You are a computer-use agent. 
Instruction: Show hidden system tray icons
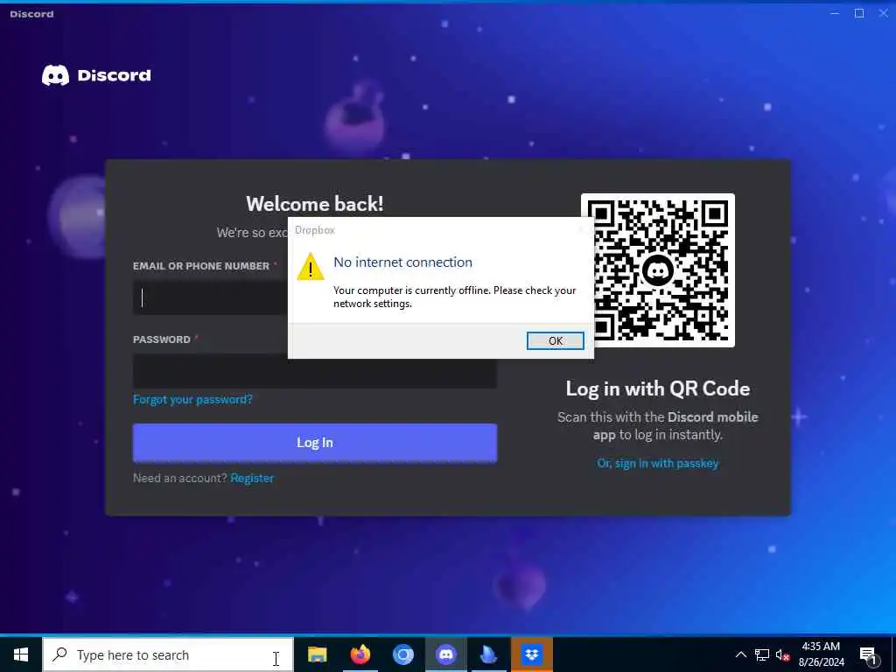(740, 654)
